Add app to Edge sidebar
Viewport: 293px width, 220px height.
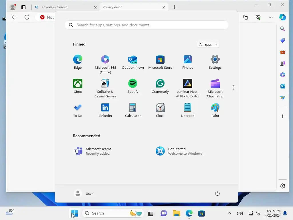282,116
